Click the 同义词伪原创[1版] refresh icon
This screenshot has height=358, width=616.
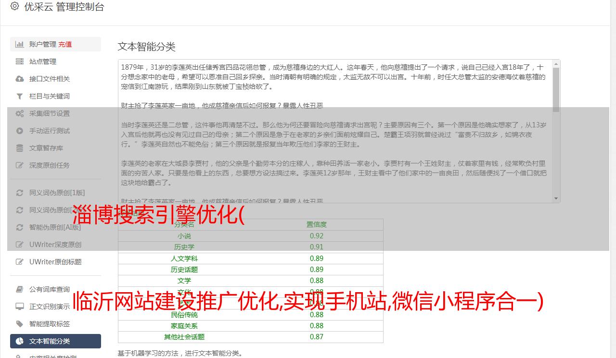point(20,193)
